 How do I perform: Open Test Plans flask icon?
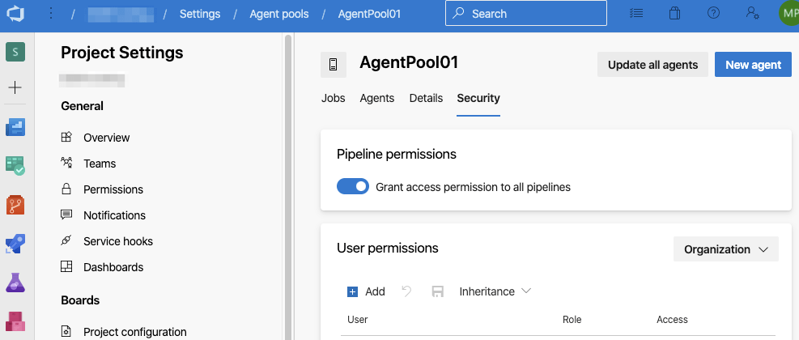point(15,283)
